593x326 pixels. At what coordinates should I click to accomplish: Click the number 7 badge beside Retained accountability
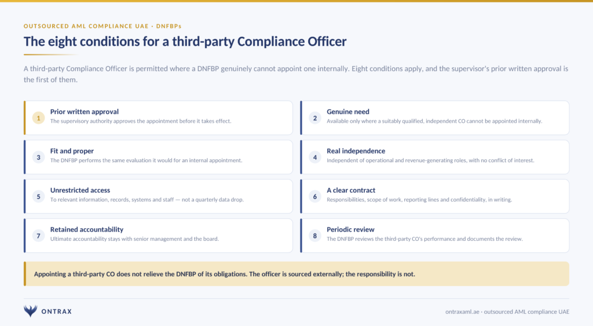38,236
